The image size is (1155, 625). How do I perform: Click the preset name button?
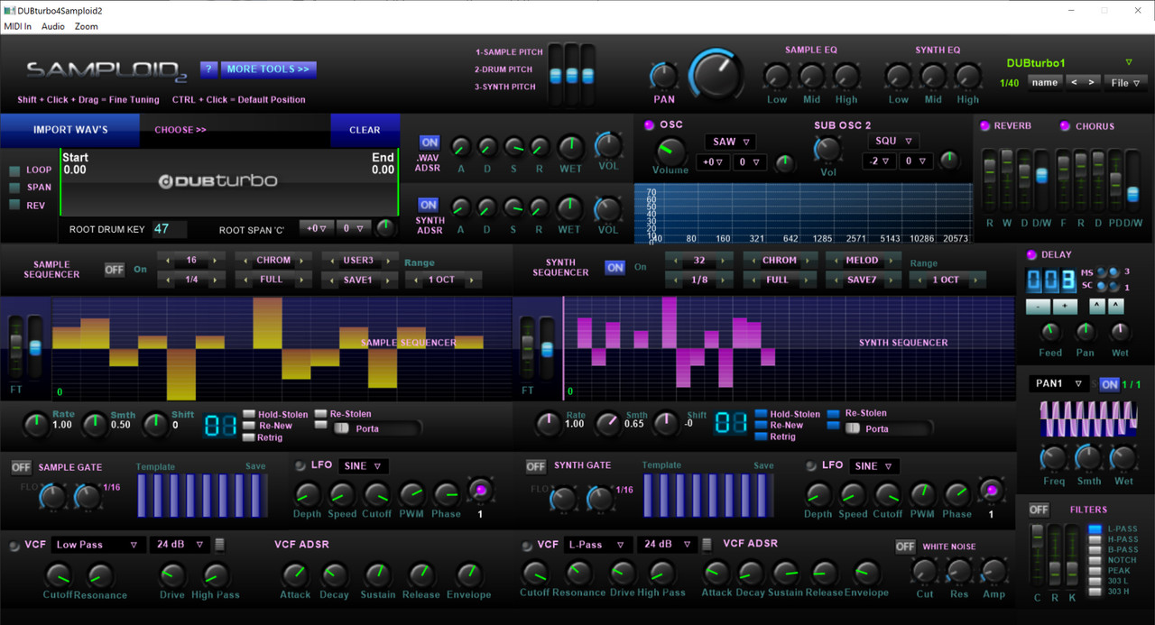pos(1045,83)
